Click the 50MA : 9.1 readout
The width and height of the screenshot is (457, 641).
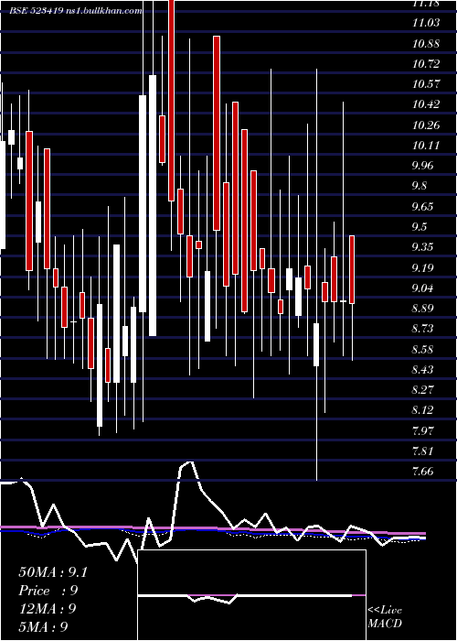click(x=53, y=572)
